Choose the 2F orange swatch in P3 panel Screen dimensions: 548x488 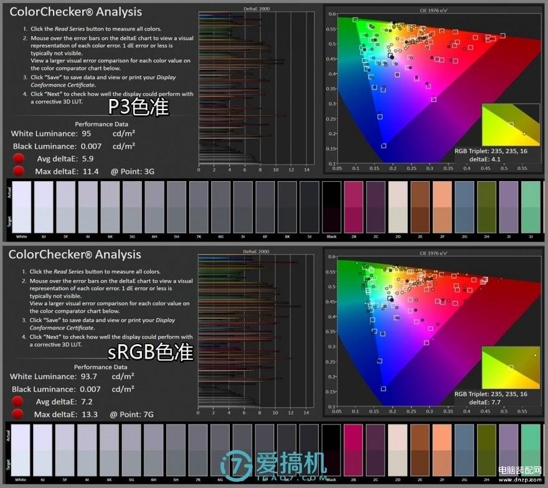point(442,207)
